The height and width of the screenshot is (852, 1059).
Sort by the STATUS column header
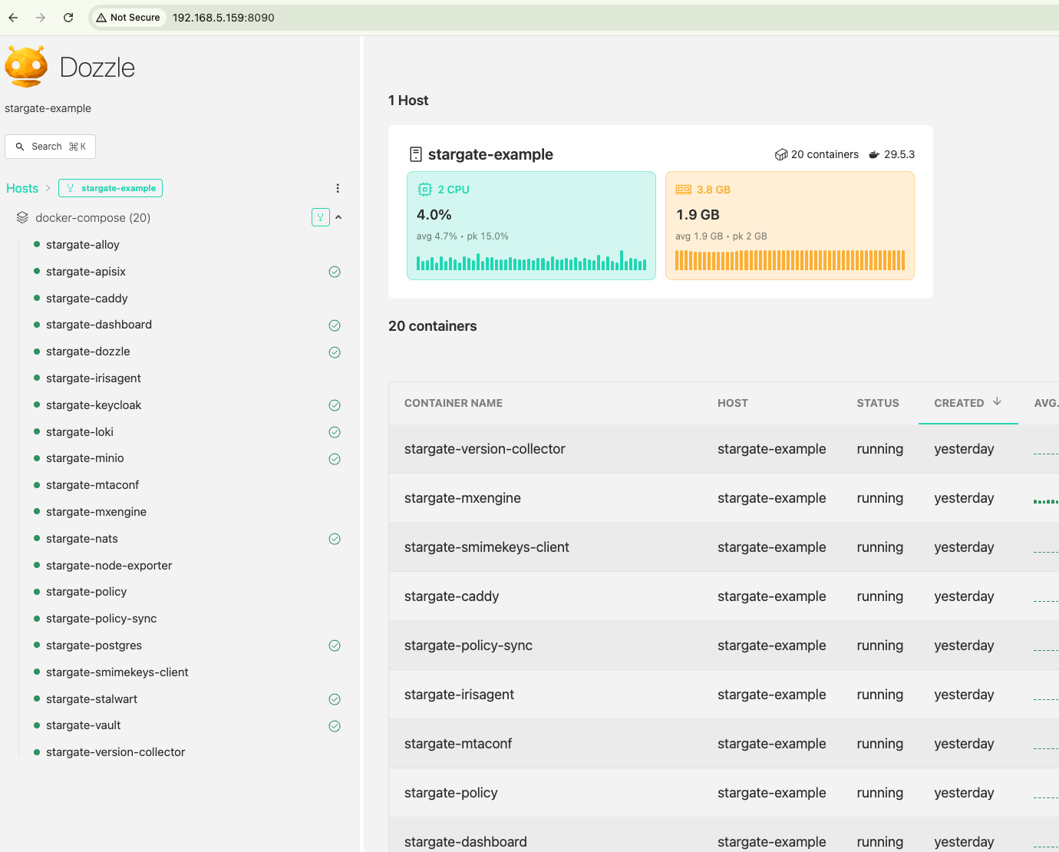coord(878,403)
